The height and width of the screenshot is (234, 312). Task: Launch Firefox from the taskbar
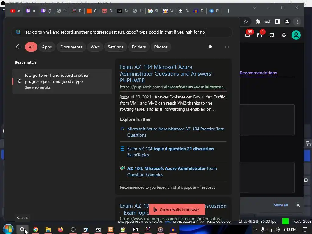click(x=61, y=229)
